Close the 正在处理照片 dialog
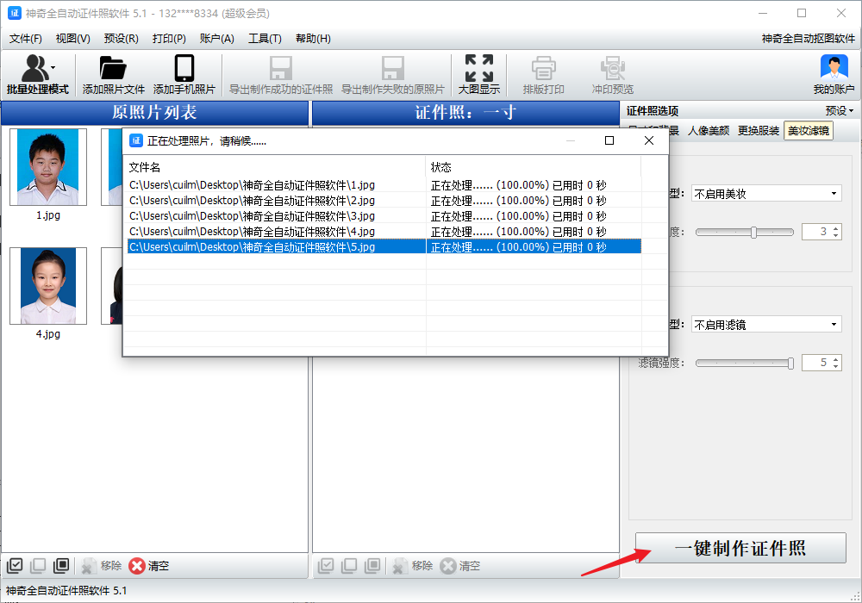Image resolution: width=862 pixels, height=603 pixels. [x=649, y=140]
